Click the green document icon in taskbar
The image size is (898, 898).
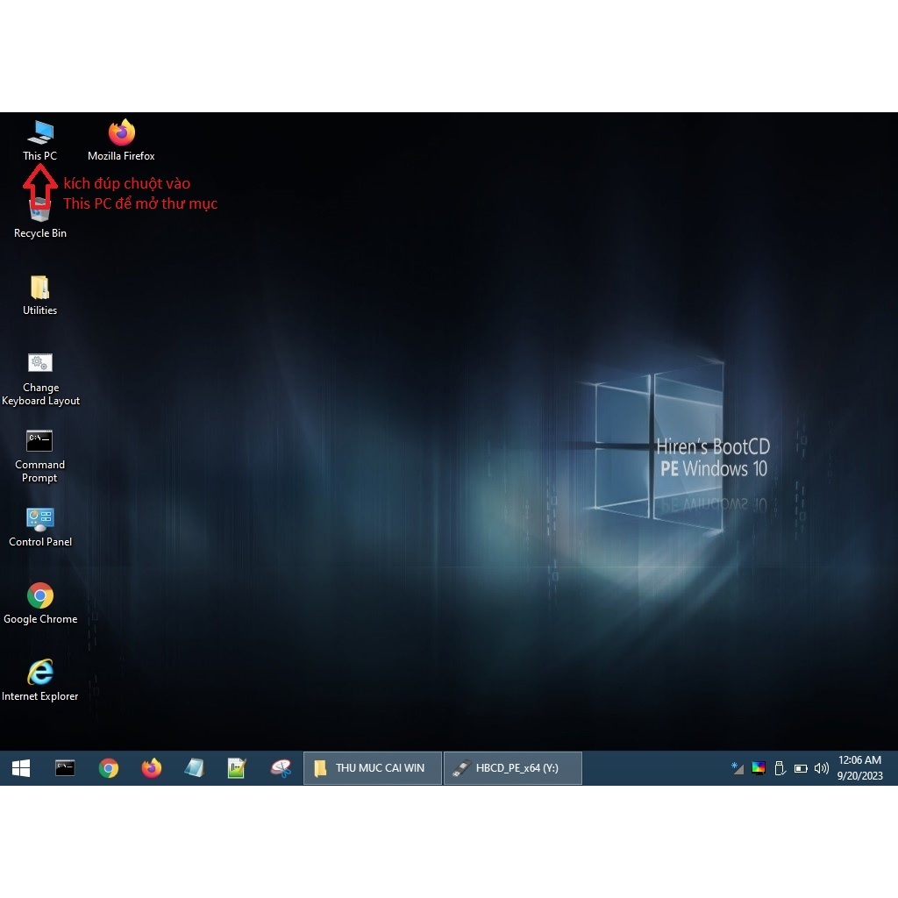[x=237, y=768]
